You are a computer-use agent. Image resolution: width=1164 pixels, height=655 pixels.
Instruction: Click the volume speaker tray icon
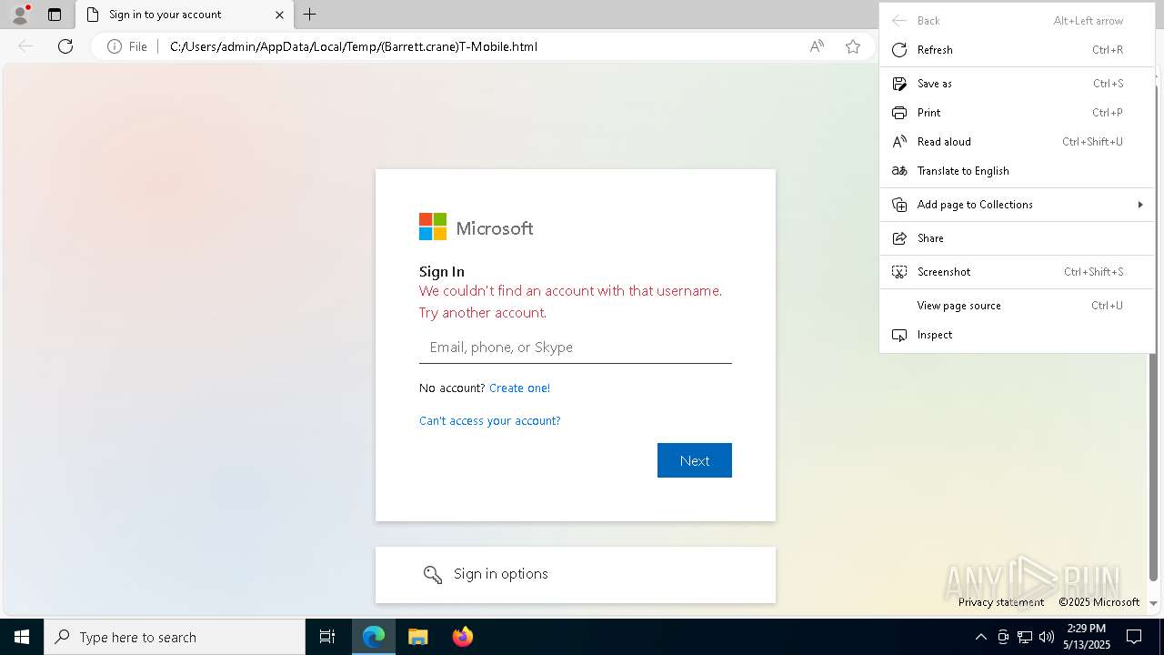click(1047, 637)
